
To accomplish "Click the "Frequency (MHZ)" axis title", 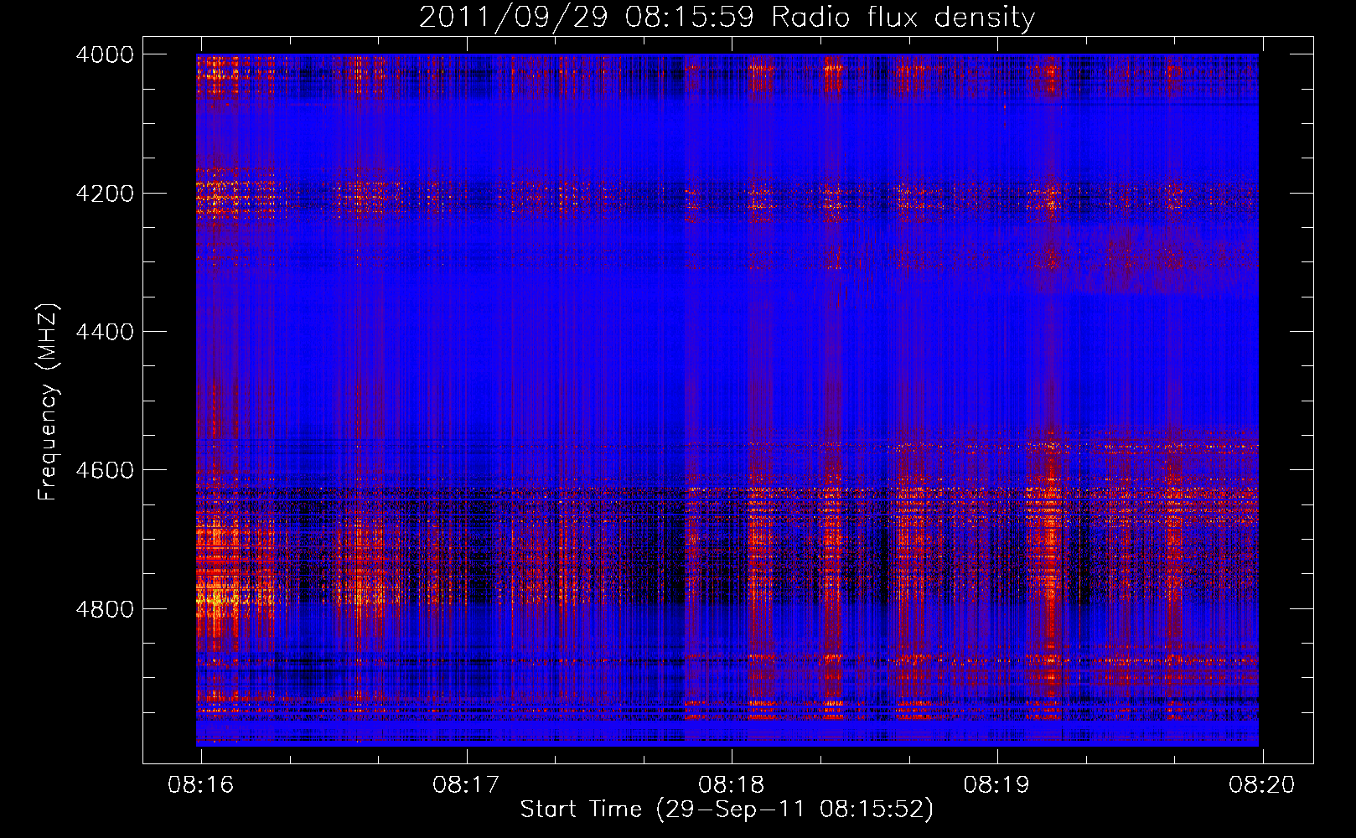I will point(48,402).
